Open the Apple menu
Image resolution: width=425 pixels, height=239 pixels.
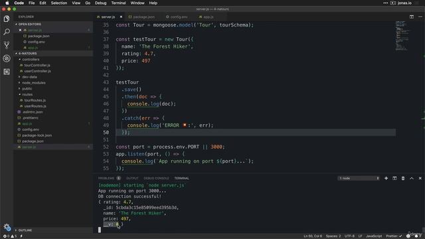point(7,3)
